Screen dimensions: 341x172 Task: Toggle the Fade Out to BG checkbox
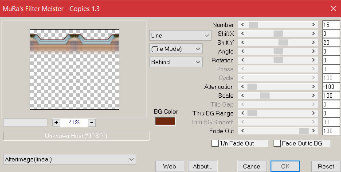277,143
